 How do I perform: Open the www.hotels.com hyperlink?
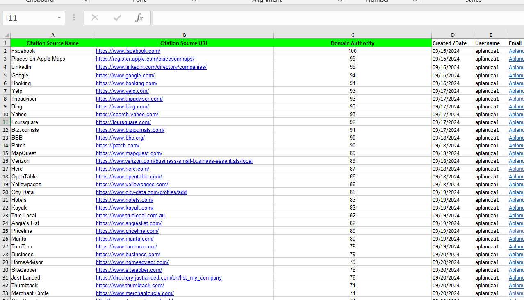(125, 200)
